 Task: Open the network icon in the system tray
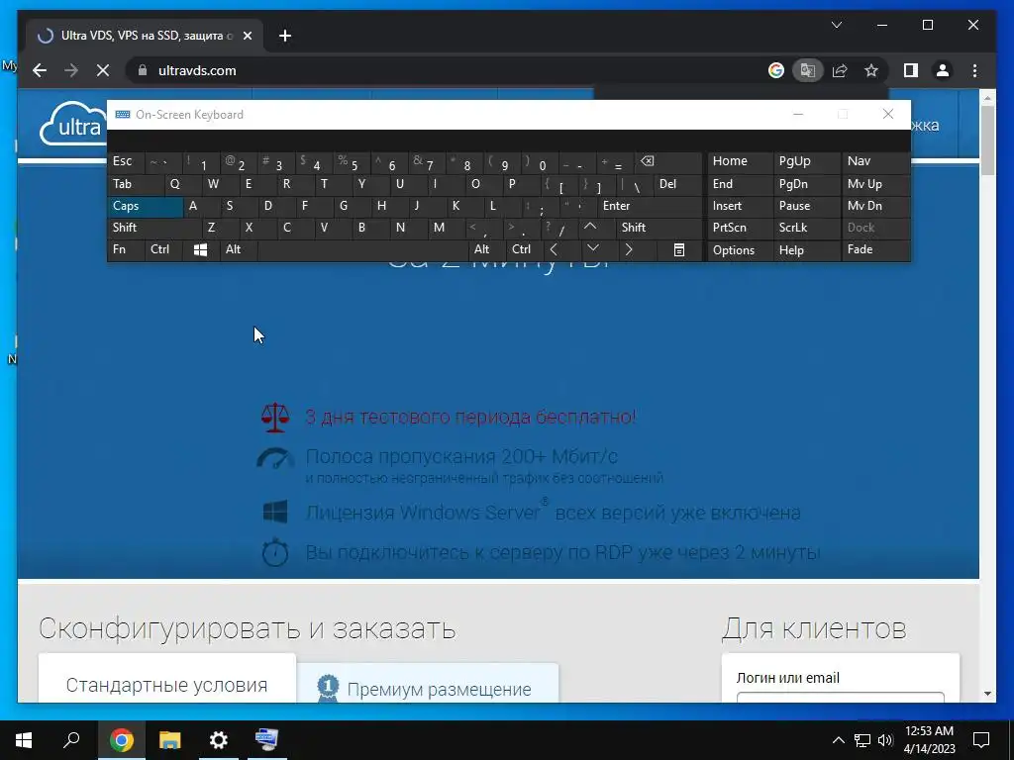(862, 740)
